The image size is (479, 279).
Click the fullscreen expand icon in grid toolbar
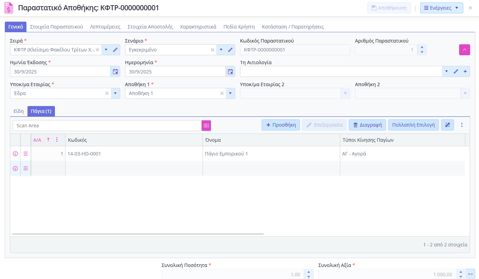tap(447, 125)
